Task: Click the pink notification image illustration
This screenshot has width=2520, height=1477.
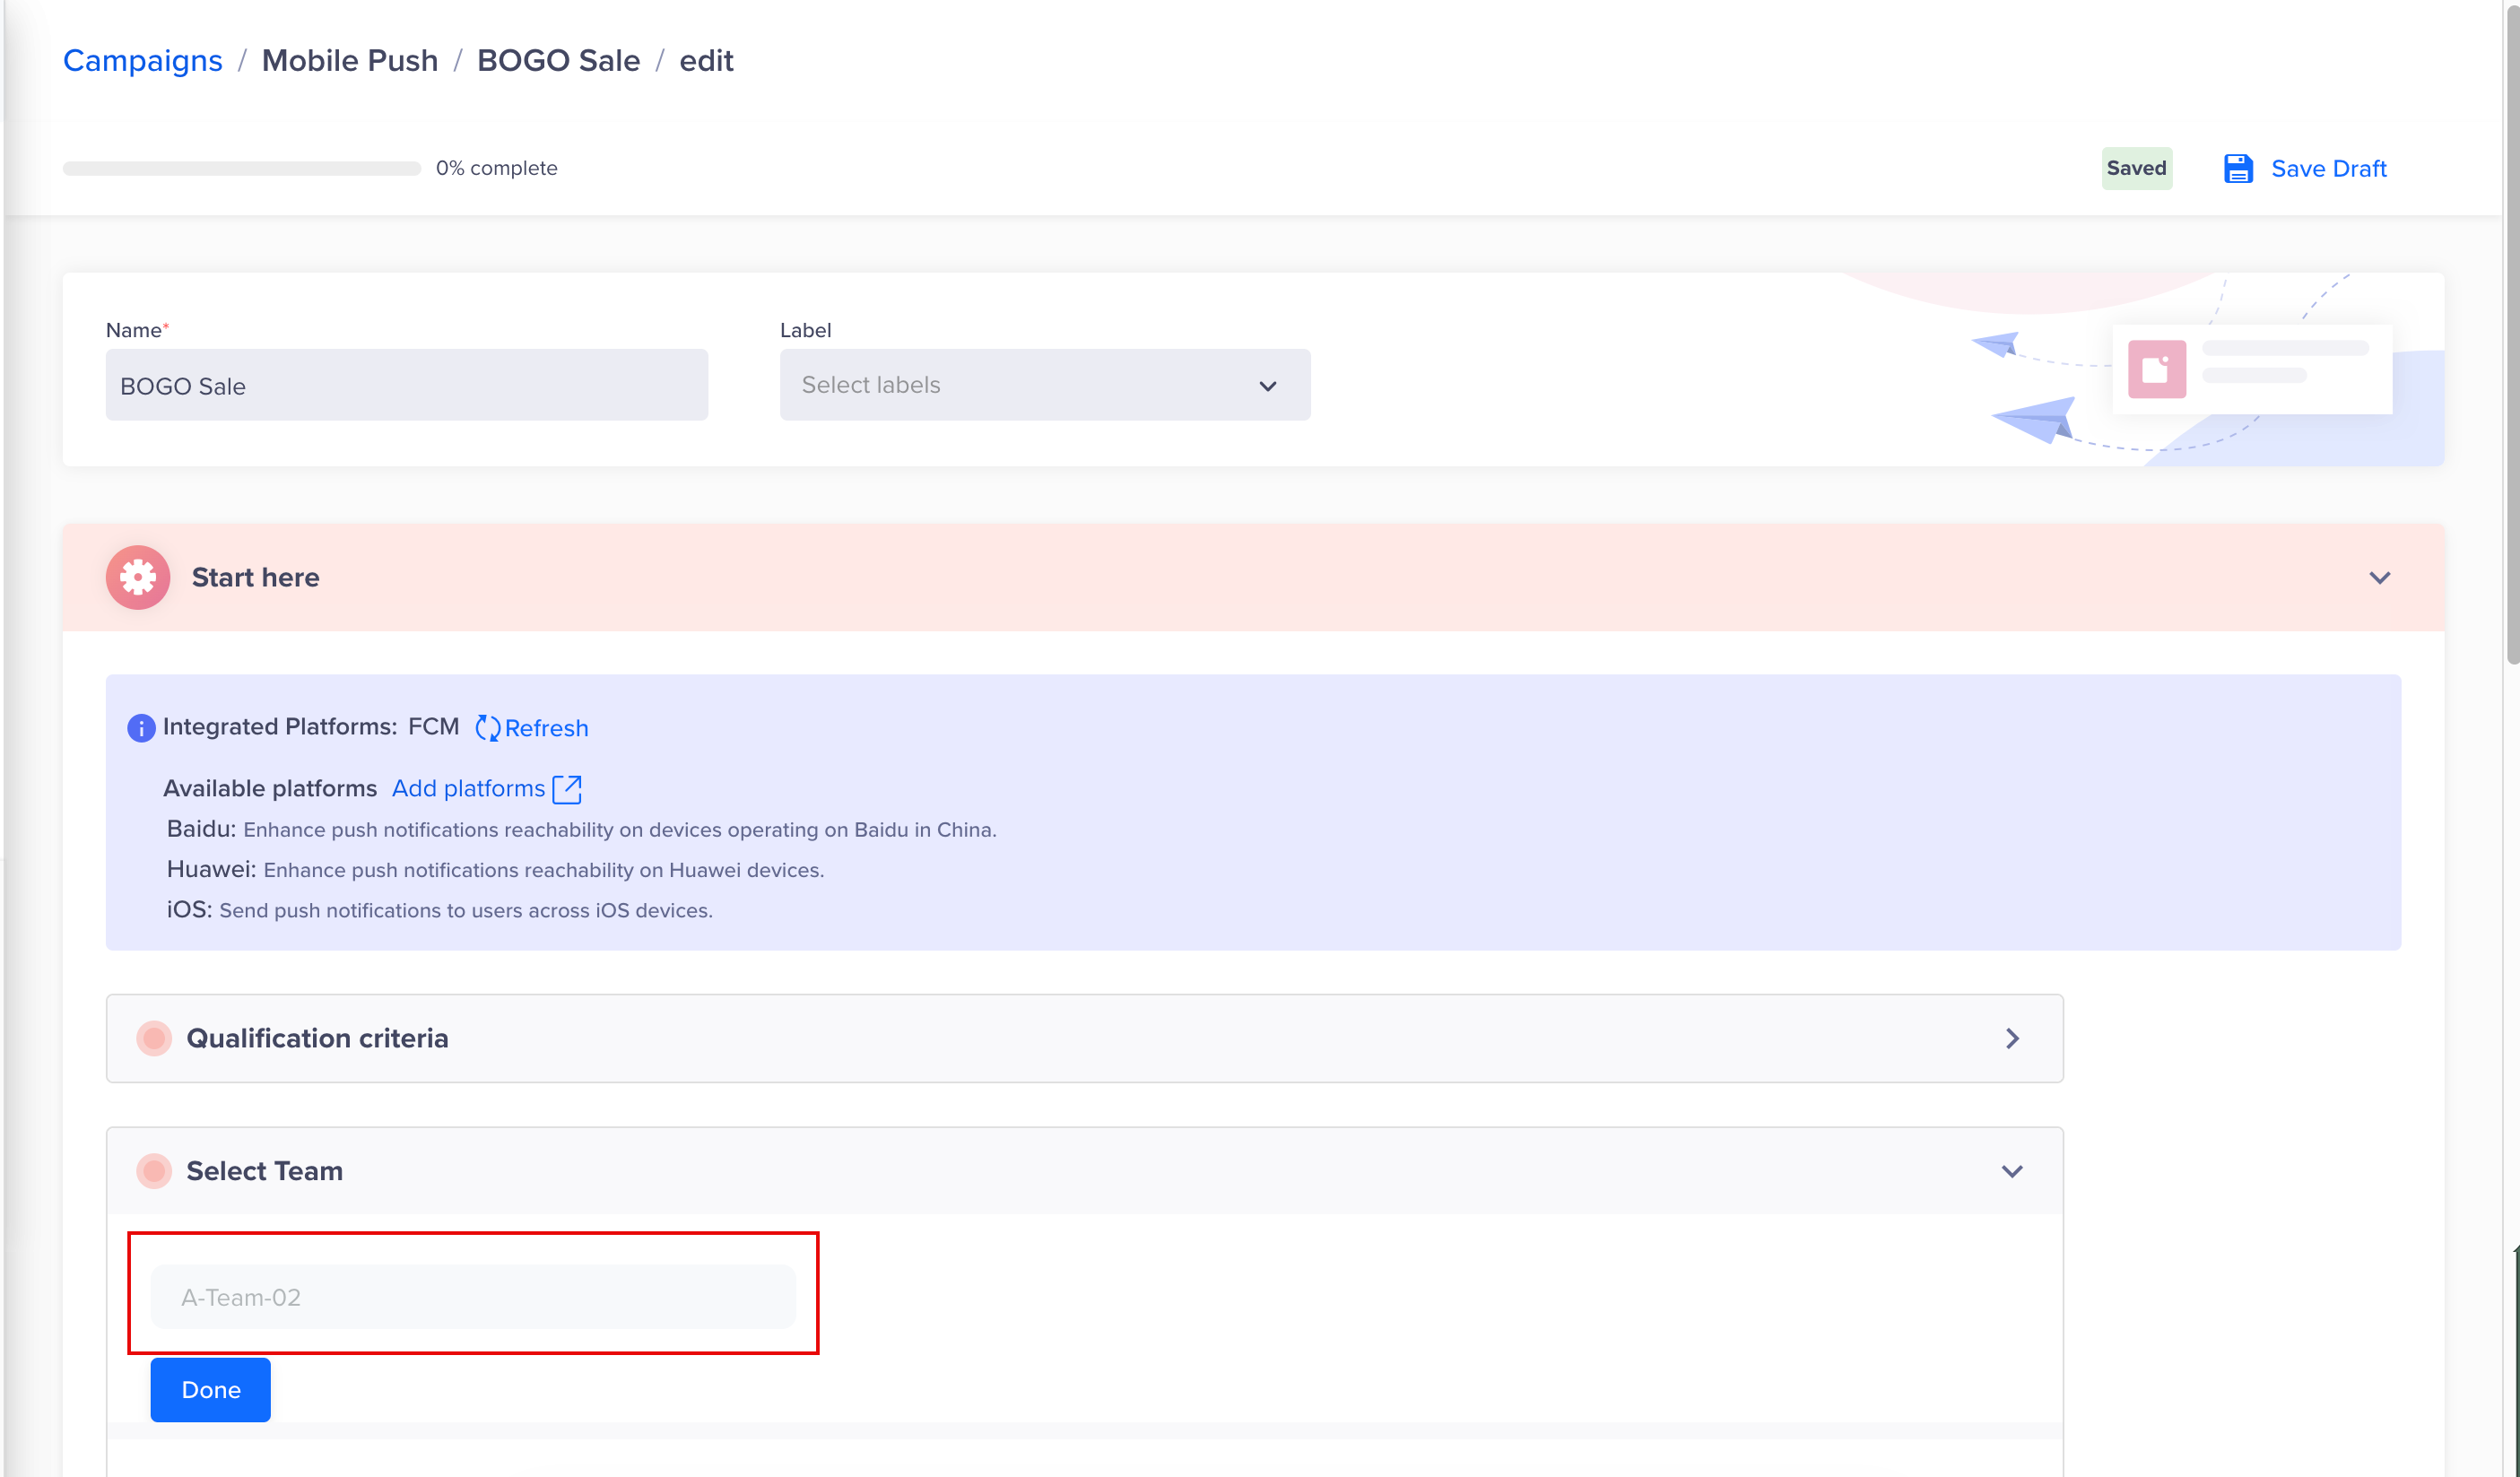Action: pos(2156,370)
